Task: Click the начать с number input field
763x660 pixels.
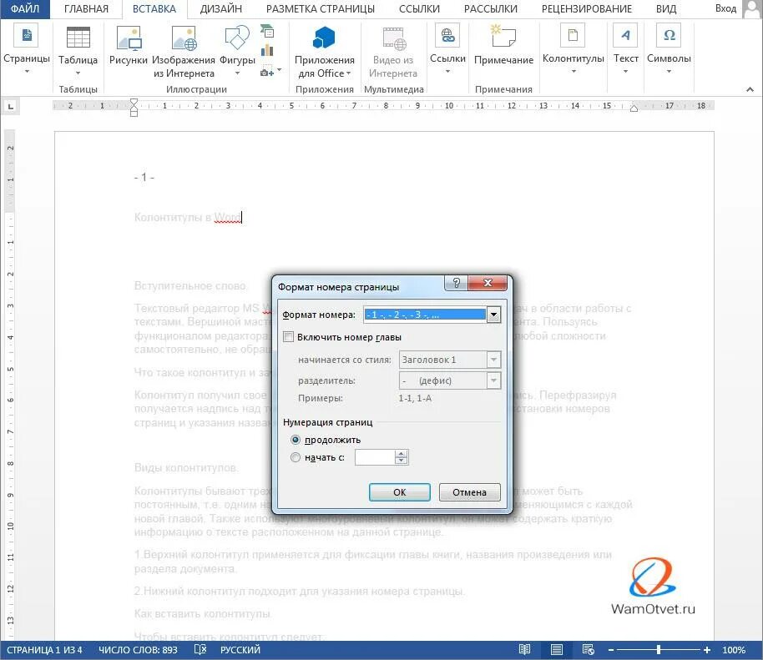Action: coord(375,457)
